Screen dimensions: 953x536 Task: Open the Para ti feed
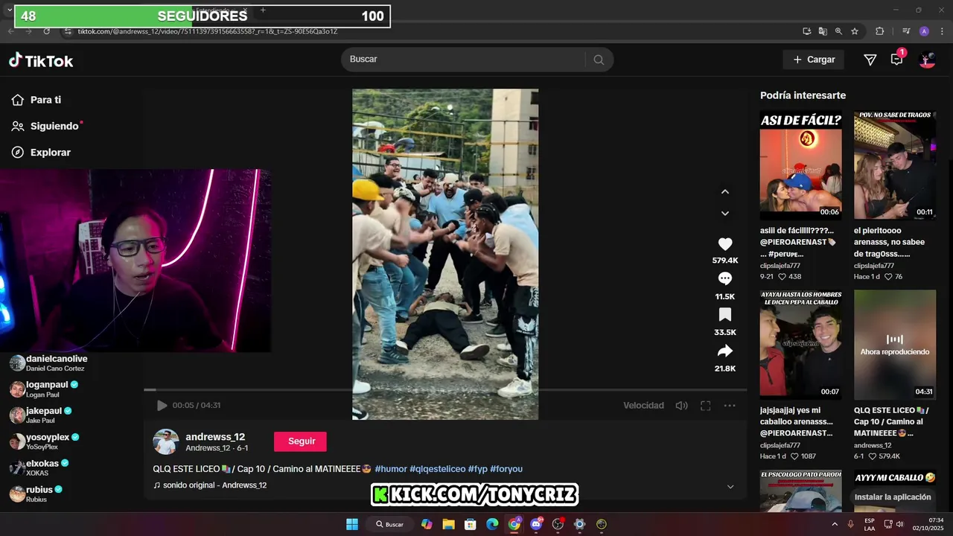click(x=36, y=100)
